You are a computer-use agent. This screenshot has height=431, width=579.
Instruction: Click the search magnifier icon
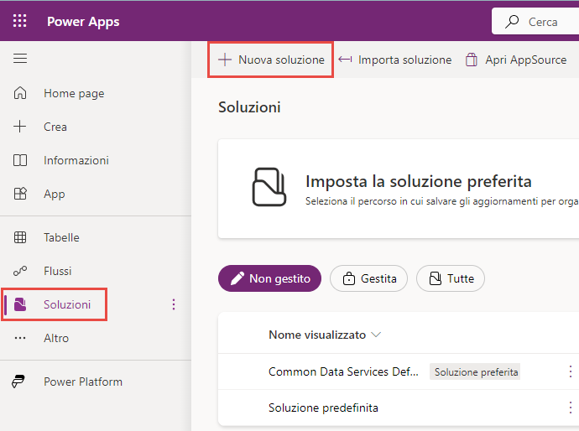click(x=512, y=22)
